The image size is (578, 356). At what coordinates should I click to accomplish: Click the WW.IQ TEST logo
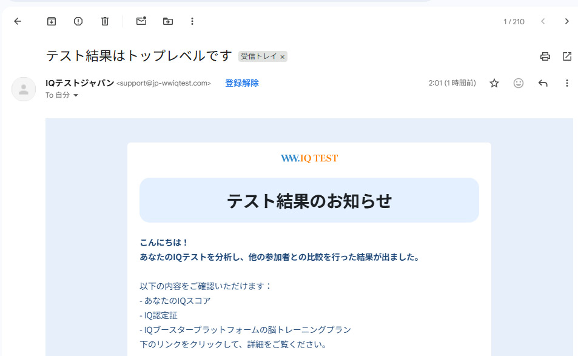pyautogui.click(x=309, y=158)
